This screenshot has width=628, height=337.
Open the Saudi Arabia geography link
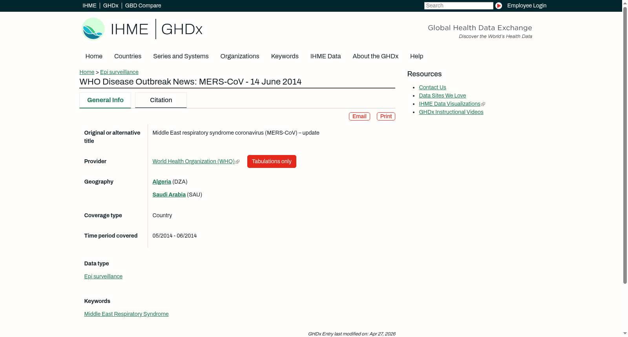tap(169, 195)
